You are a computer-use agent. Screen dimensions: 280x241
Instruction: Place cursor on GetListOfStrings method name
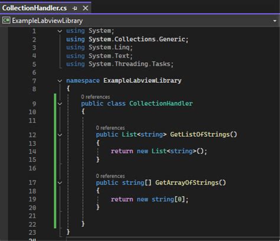coord(200,134)
